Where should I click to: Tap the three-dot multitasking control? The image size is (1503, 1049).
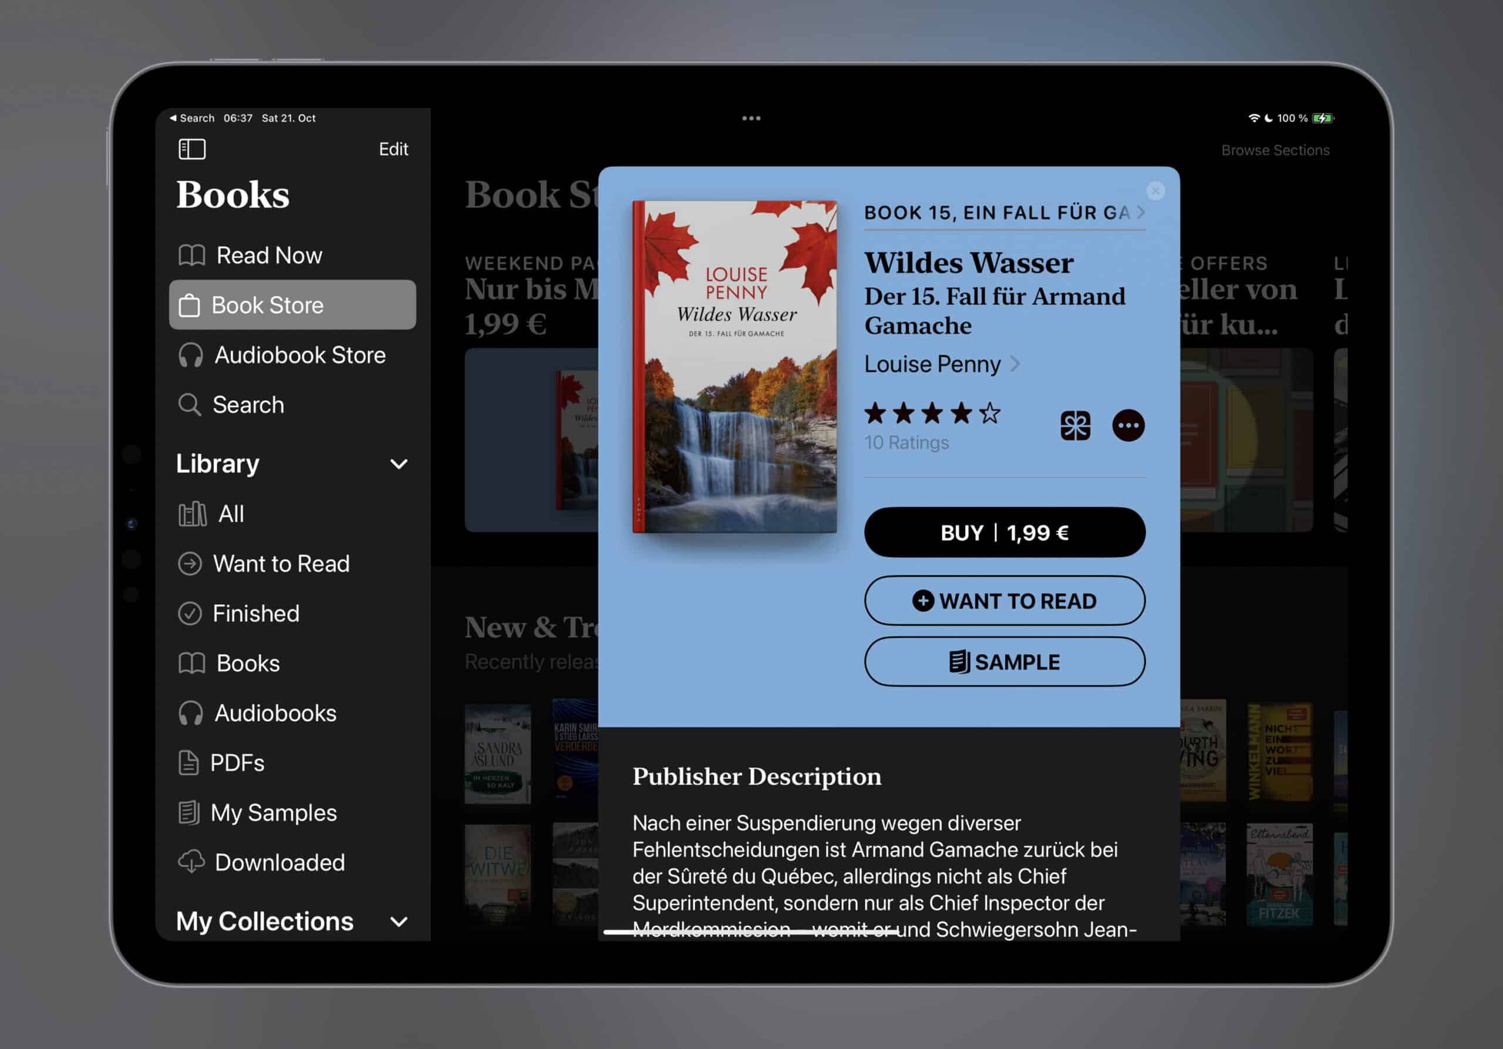pyautogui.click(x=751, y=119)
